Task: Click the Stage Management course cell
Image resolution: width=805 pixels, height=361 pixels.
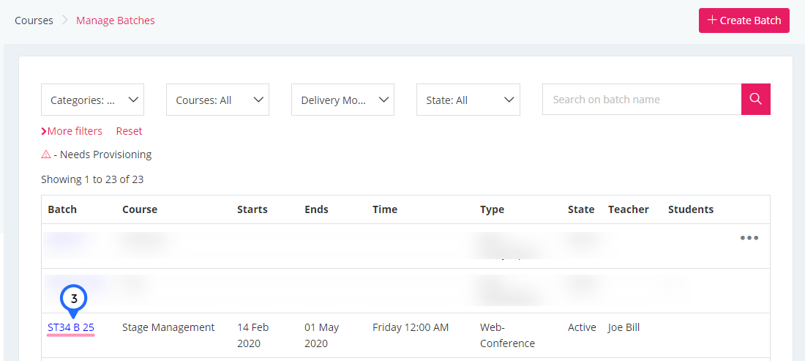Action: [168, 327]
